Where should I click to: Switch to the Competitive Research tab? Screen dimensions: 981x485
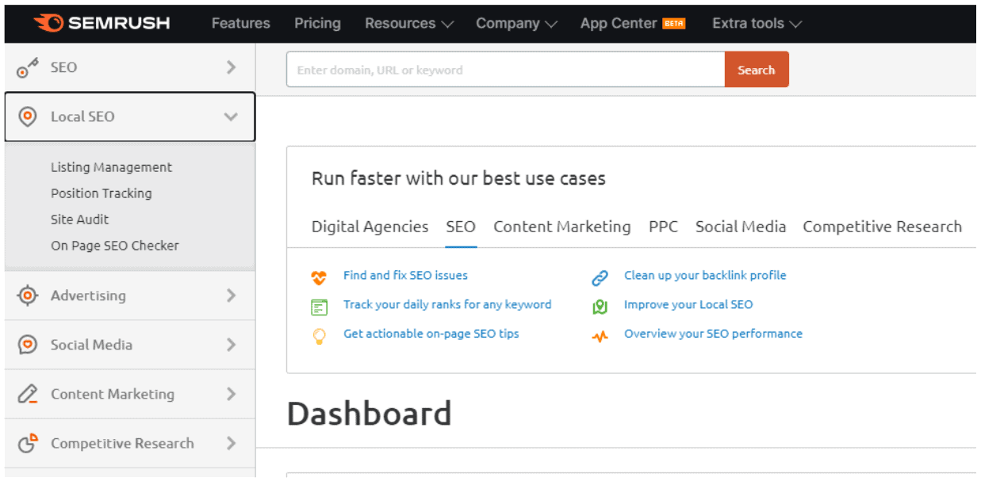coord(883,227)
